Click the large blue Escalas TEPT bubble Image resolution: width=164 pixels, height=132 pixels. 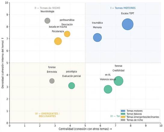point(128,24)
